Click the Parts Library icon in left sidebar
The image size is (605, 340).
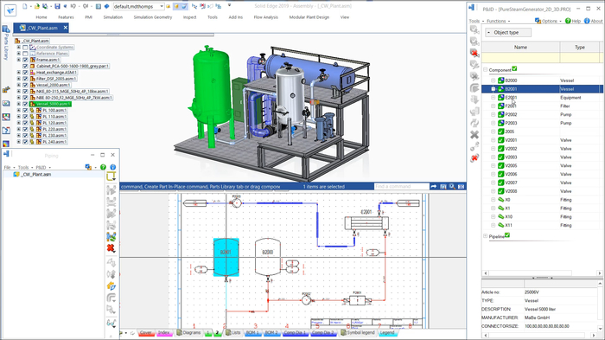click(x=6, y=29)
